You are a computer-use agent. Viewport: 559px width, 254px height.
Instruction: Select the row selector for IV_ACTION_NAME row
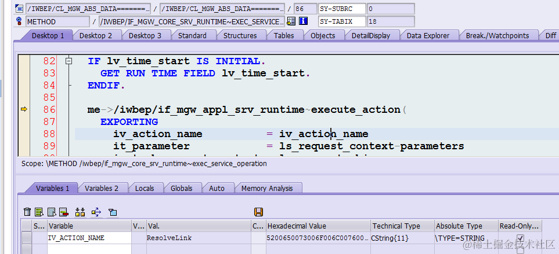tap(26, 238)
